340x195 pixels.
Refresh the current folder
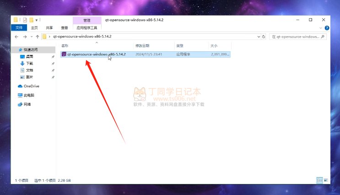(264, 37)
